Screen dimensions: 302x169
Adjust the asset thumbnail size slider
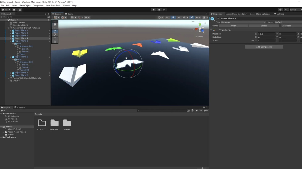(x=202, y=168)
